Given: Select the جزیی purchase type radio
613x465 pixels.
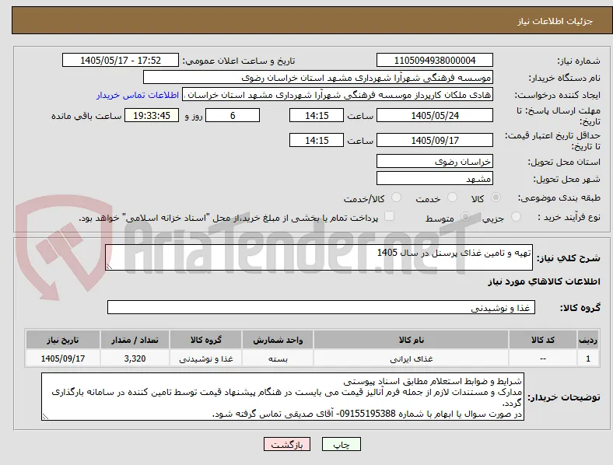Looking at the screenshot, I should pos(516,216).
